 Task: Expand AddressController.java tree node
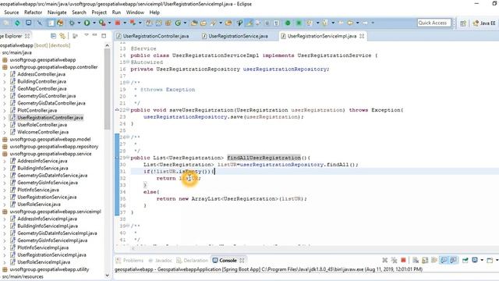coord(5,74)
